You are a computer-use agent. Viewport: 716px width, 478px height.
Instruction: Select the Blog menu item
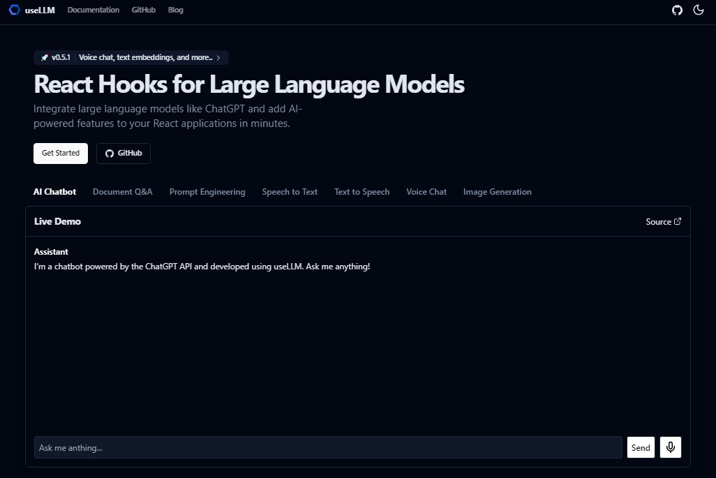pos(175,10)
